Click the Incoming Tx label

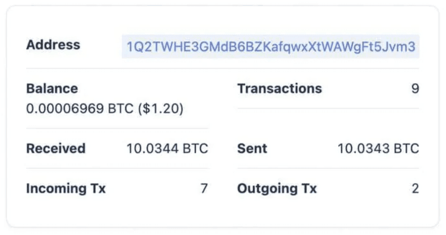tap(66, 188)
